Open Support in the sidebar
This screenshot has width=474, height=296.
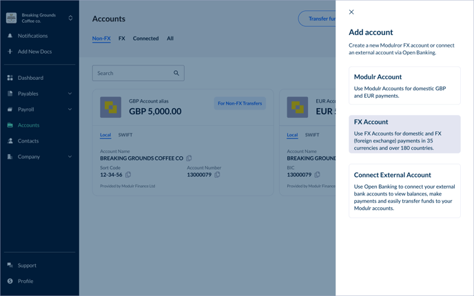click(x=27, y=265)
